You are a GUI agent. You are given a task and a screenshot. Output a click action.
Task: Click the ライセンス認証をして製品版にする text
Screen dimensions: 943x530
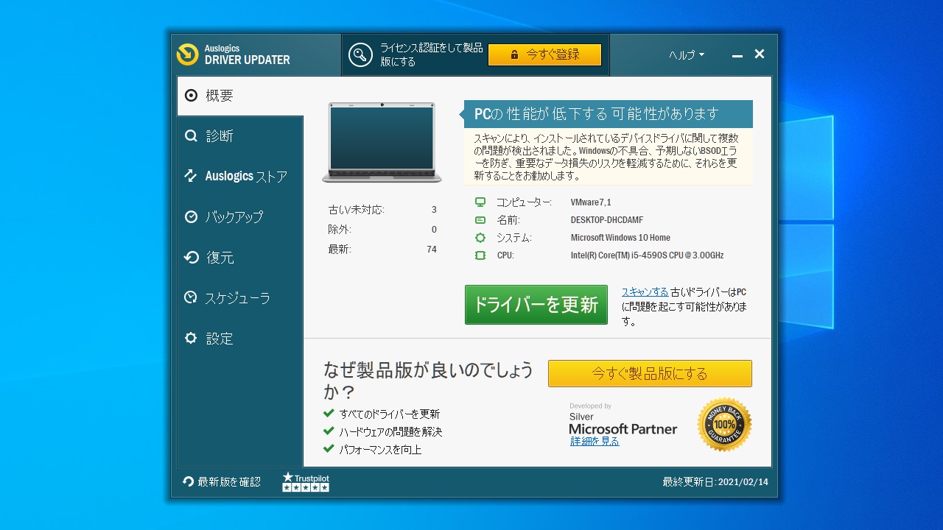point(432,55)
